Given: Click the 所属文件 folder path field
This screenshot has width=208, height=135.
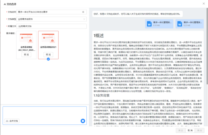Looking at the screenshot, I should pyautogui.click(x=51, y=26).
